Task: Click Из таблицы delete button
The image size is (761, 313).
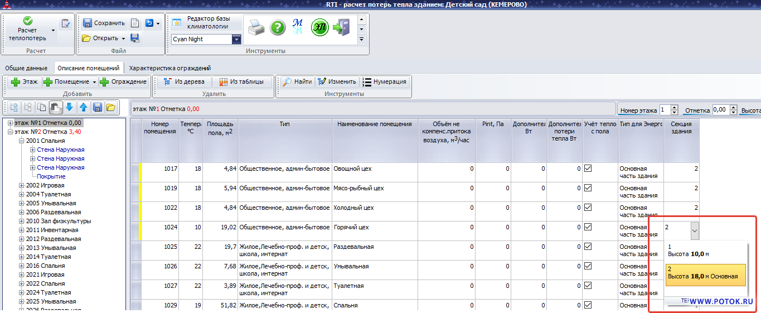Action: (241, 81)
